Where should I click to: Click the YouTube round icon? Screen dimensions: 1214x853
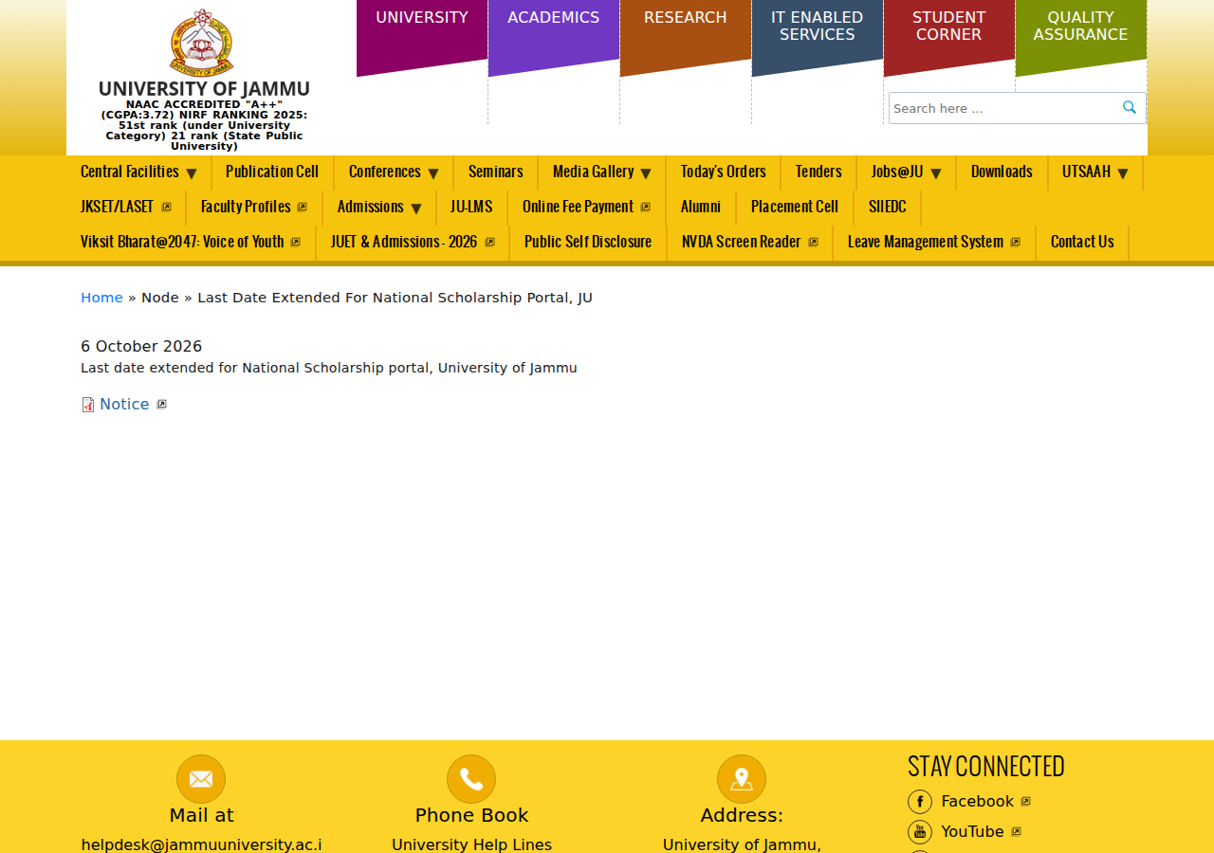(920, 832)
